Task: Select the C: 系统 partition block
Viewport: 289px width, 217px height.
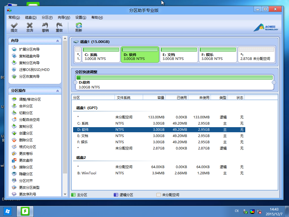Action: point(101,55)
